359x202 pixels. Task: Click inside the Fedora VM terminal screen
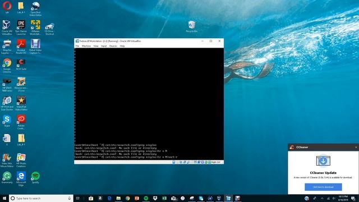coord(149,104)
